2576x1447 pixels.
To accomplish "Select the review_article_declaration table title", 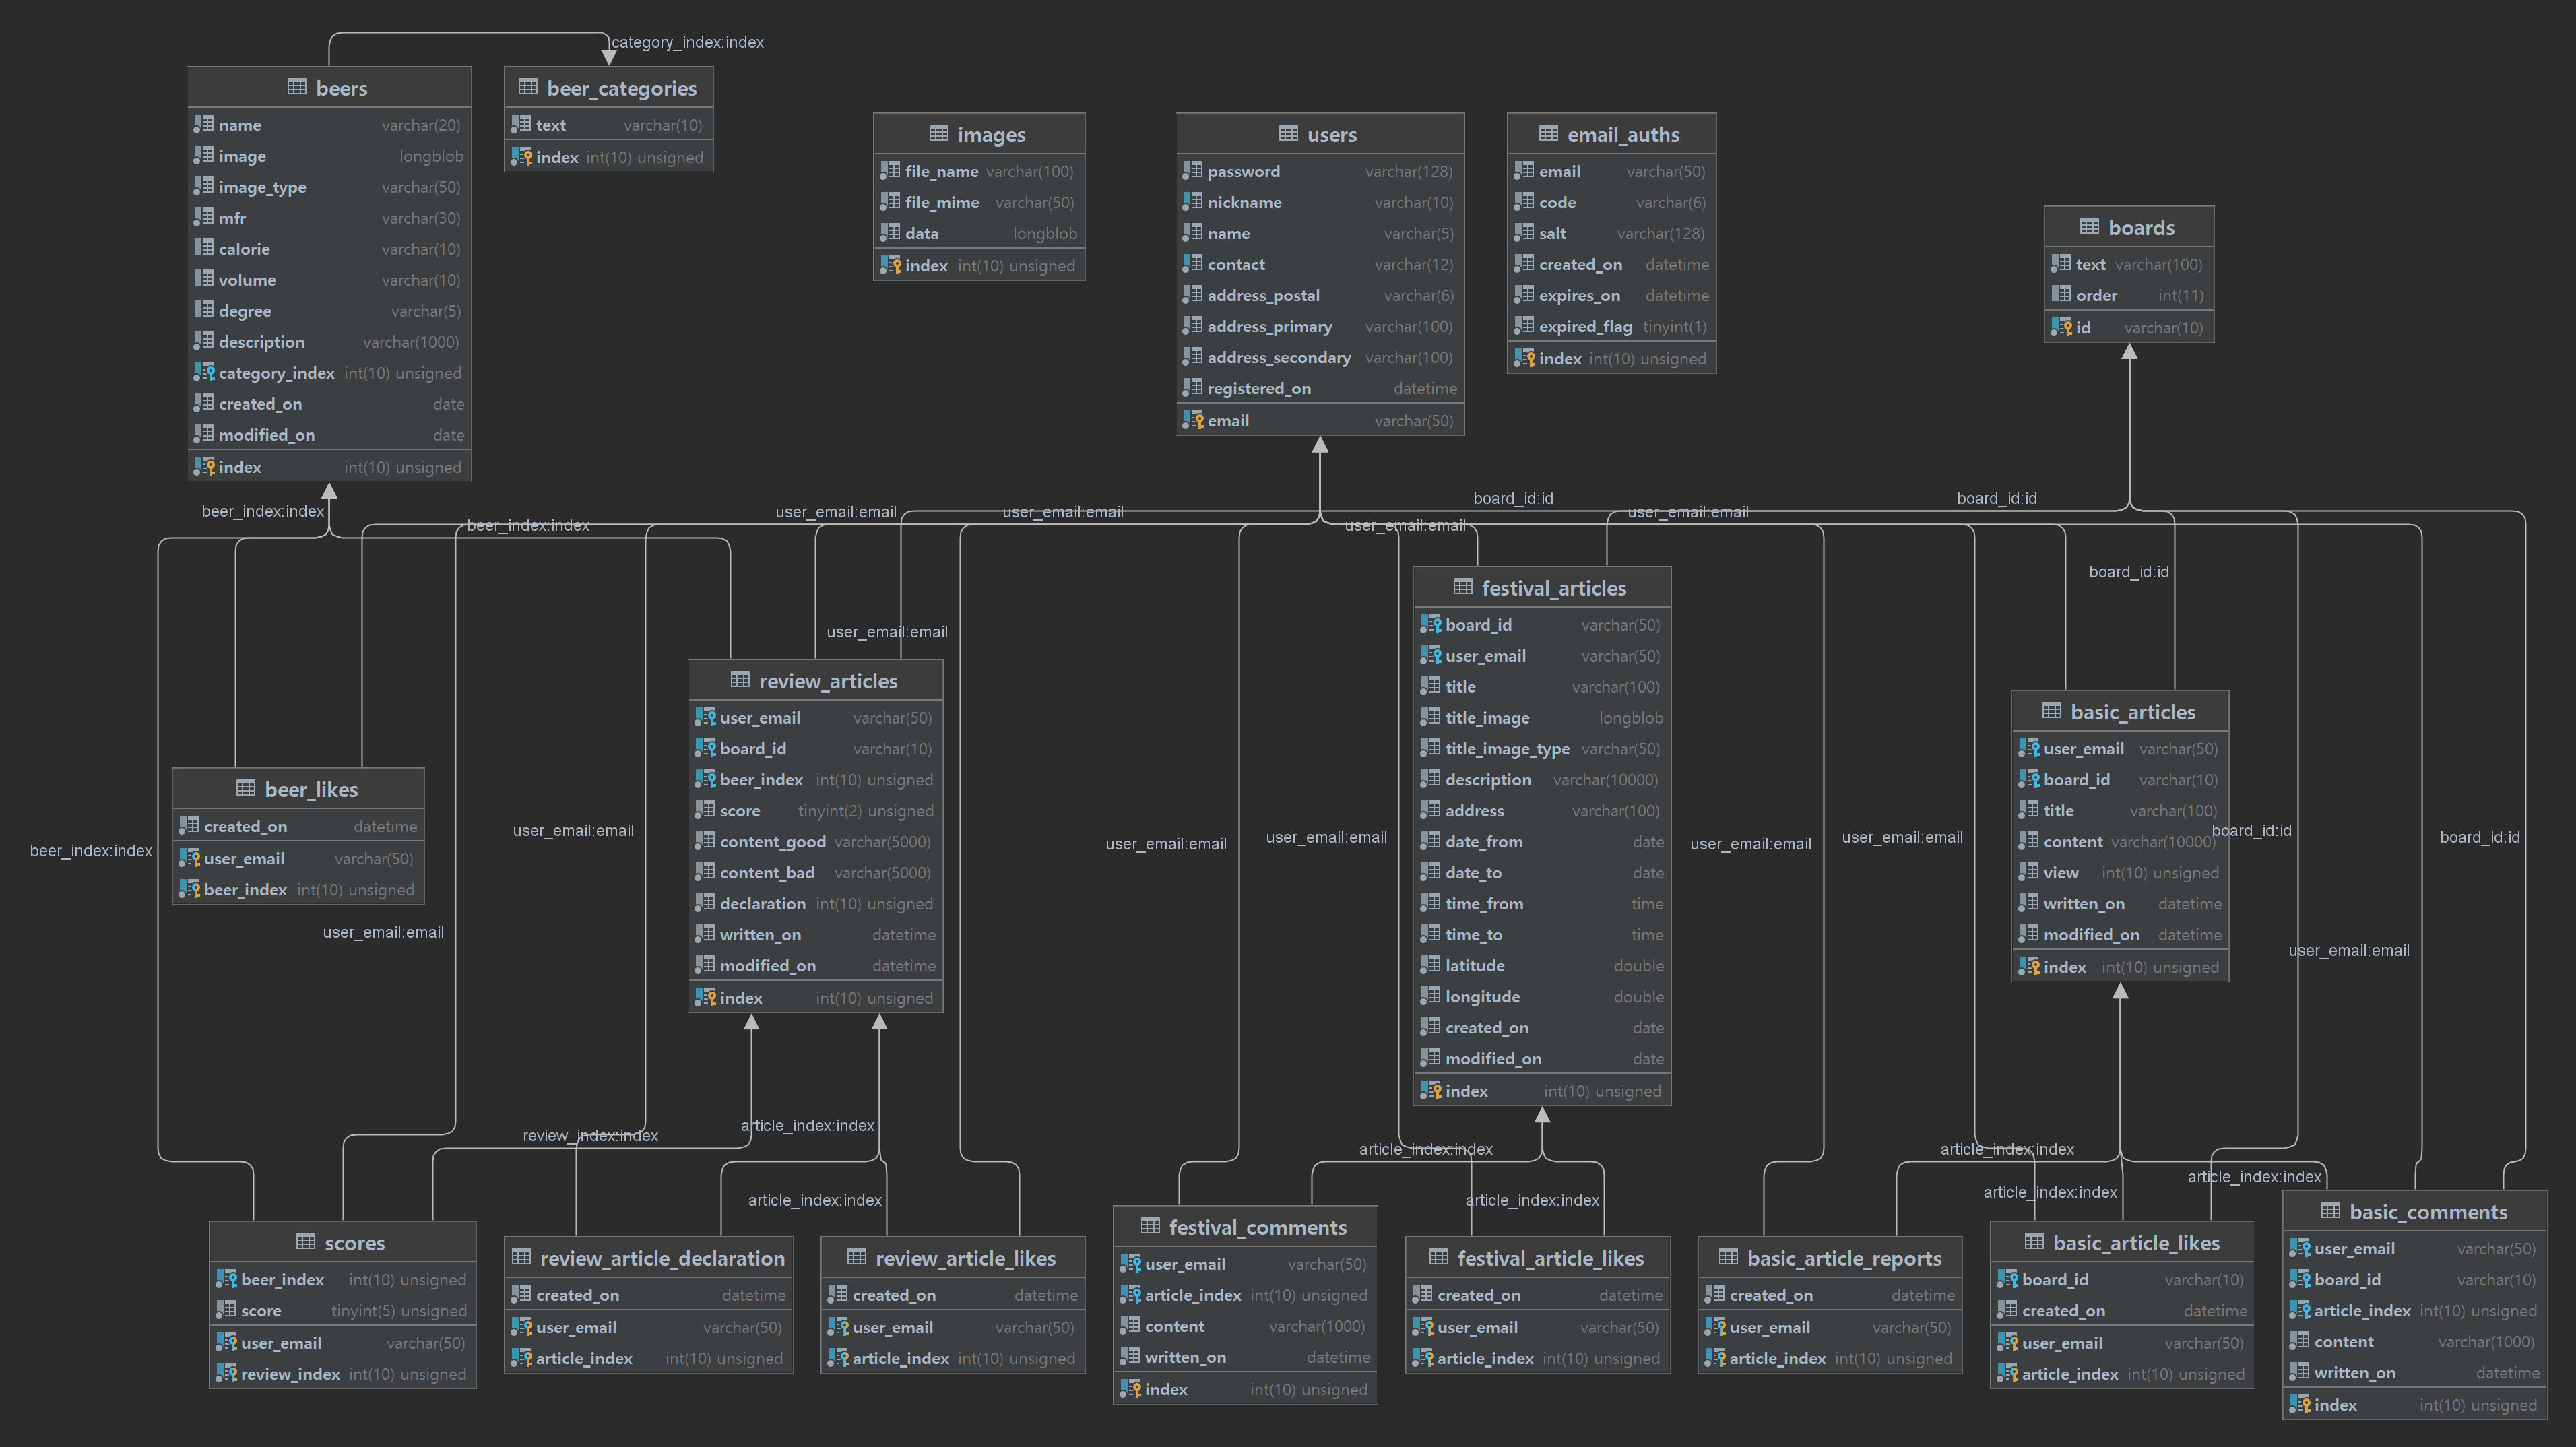I will [662, 1258].
